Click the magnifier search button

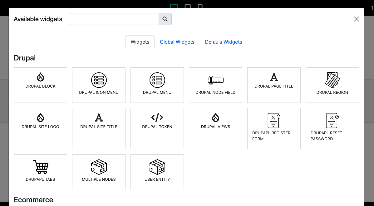coord(165,19)
